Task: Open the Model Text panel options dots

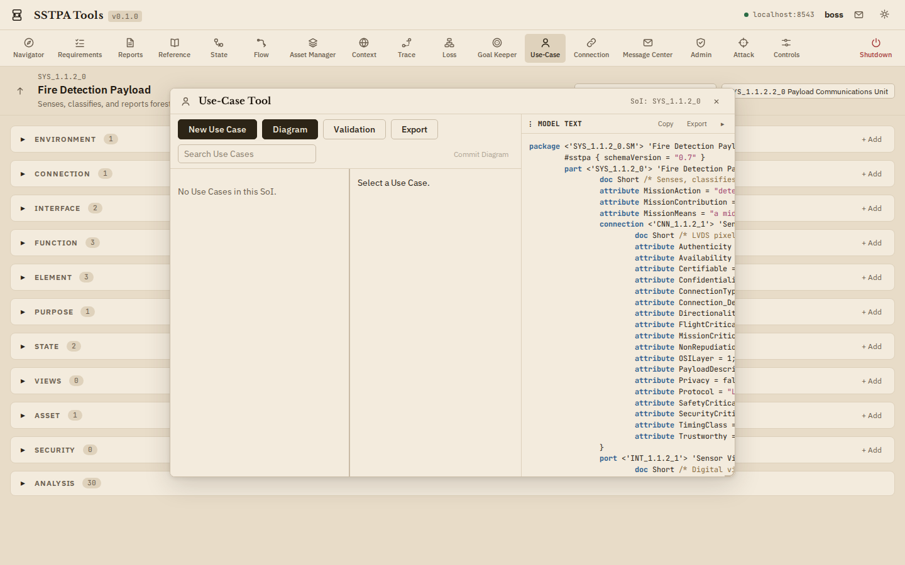Action: [530, 124]
